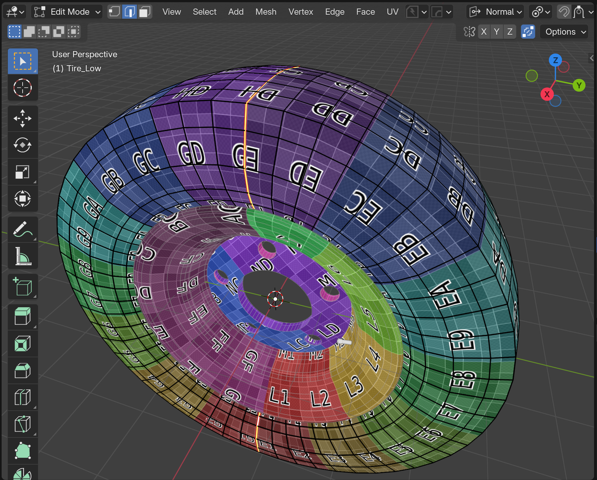Click the green Y axis gizmo
The image size is (597, 480).
tap(579, 85)
